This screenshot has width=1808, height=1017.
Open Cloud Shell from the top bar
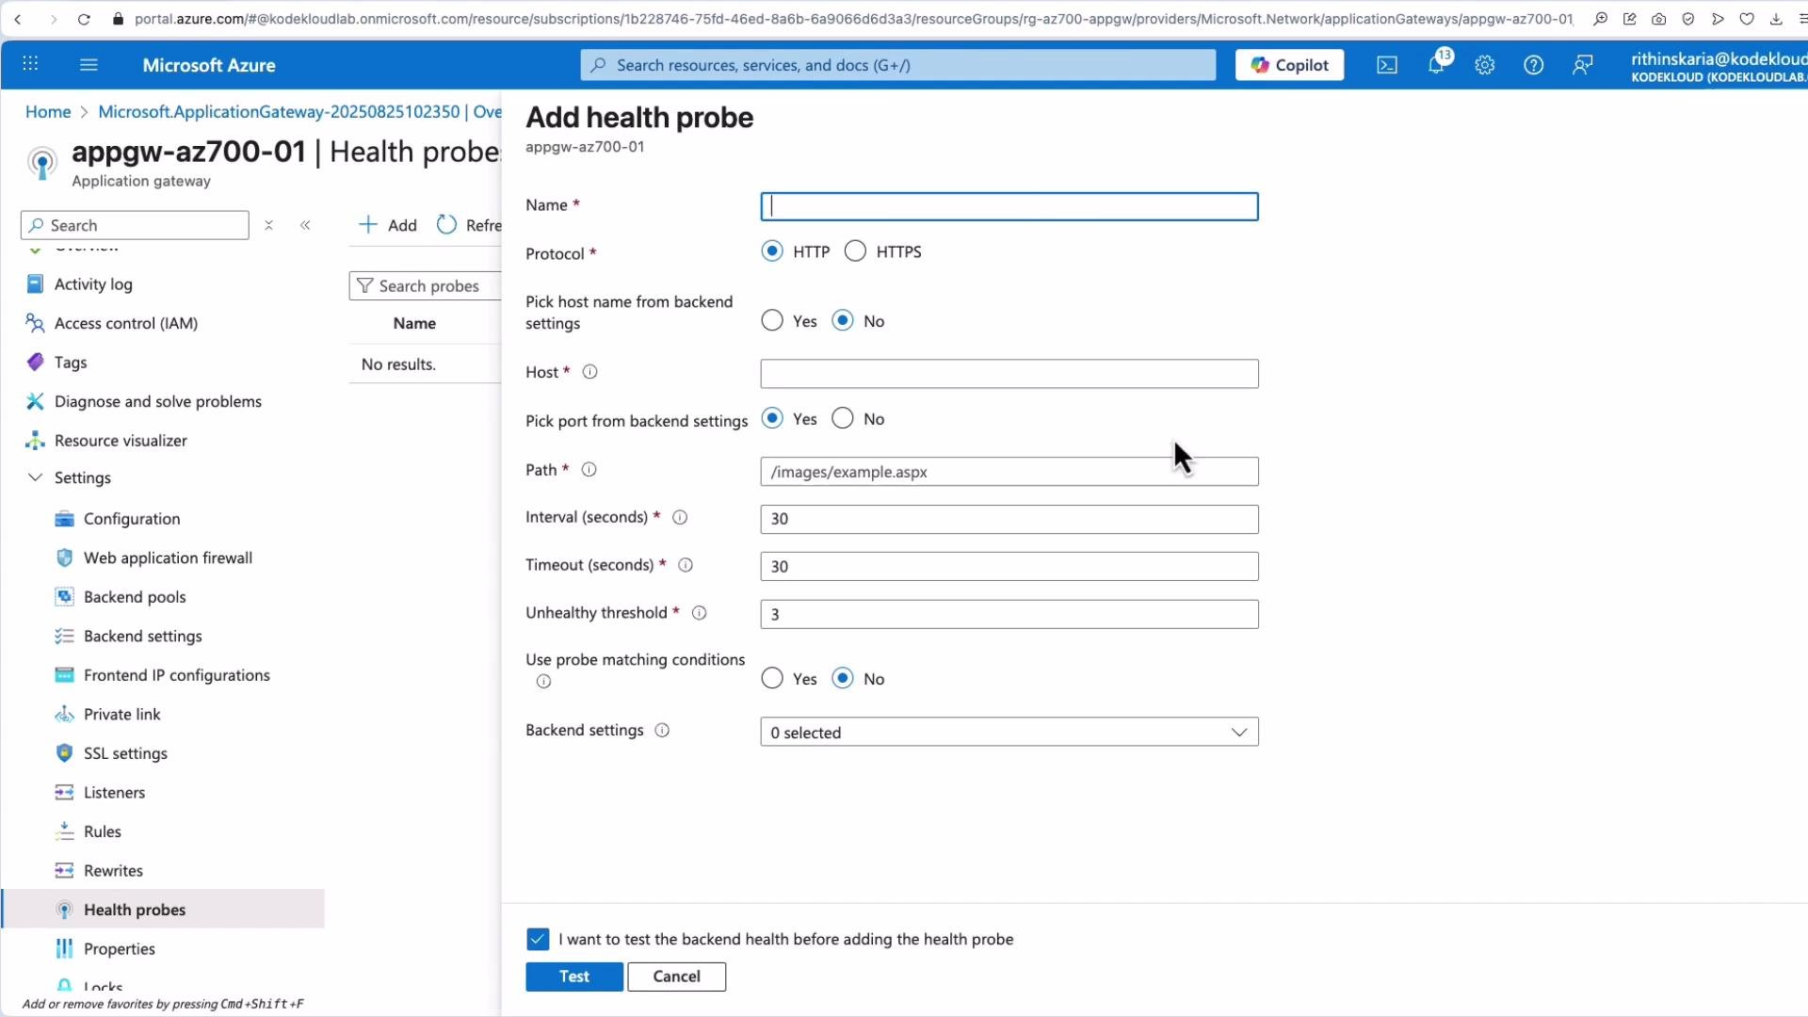click(x=1387, y=65)
